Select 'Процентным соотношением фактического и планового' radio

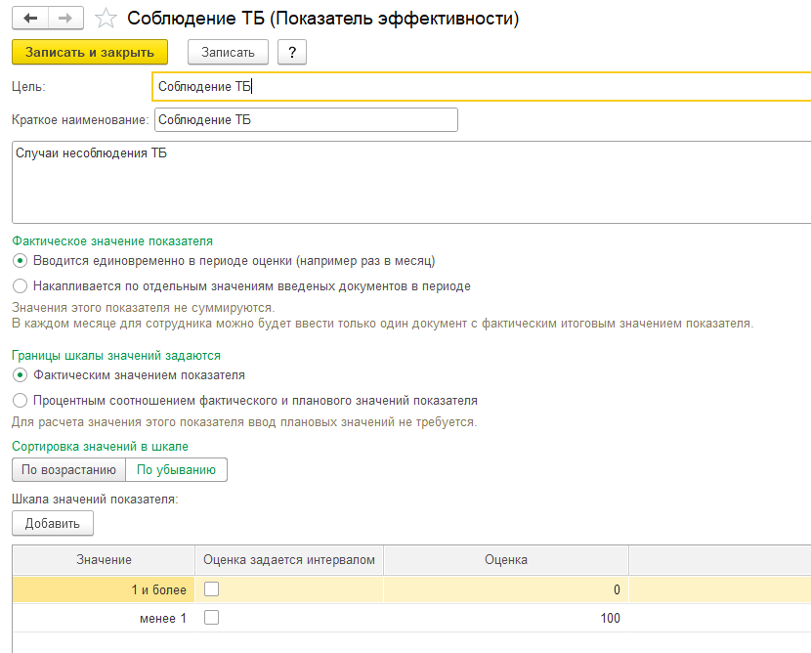tap(20, 401)
